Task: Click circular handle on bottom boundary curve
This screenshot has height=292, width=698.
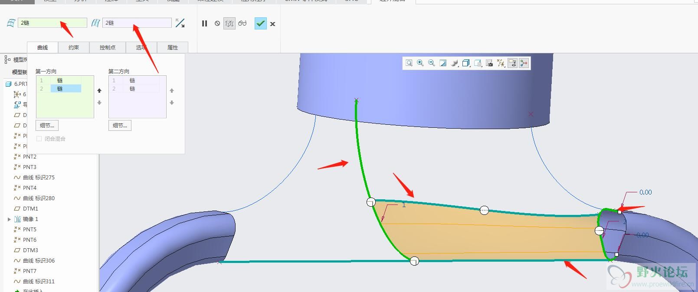Action: (414, 261)
